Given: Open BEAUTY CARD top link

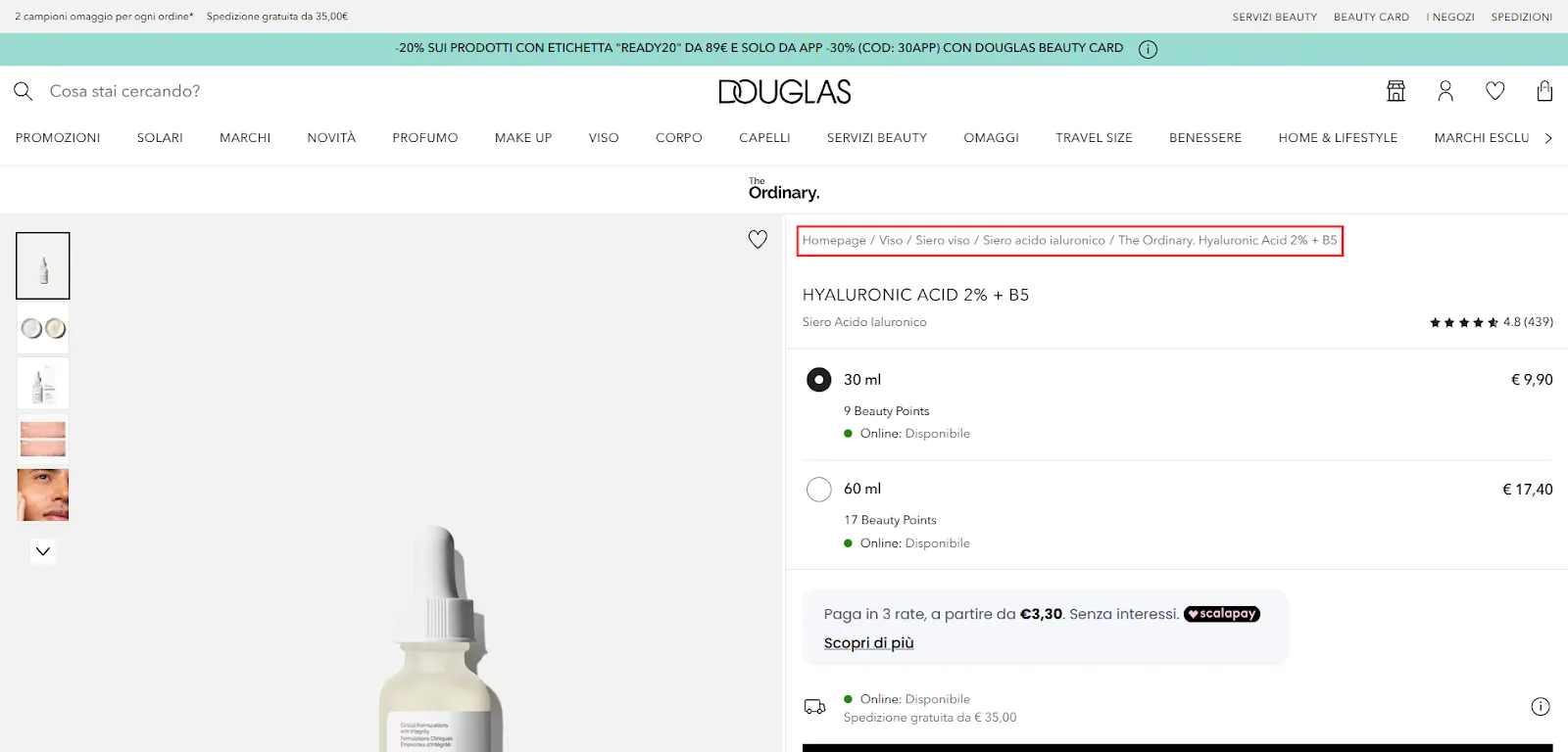Looking at the screenshot, I should point(1371,17).
